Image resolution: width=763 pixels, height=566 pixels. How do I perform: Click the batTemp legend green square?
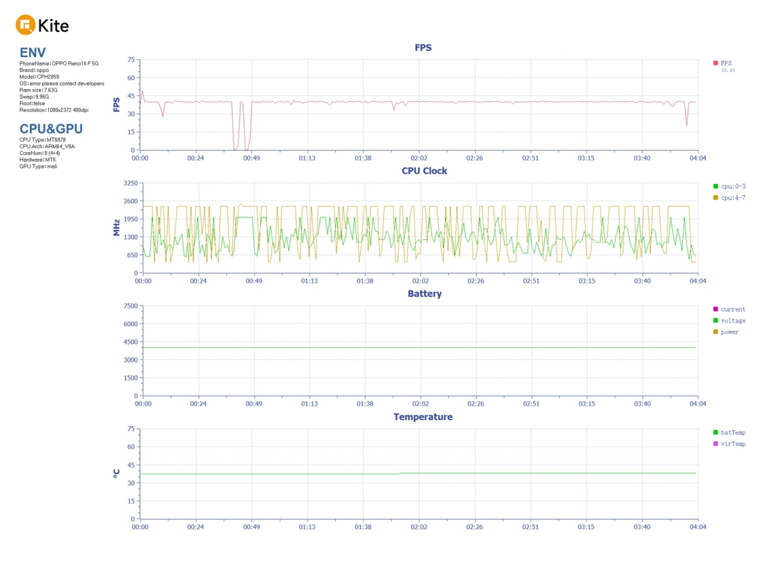pos(715,432)
